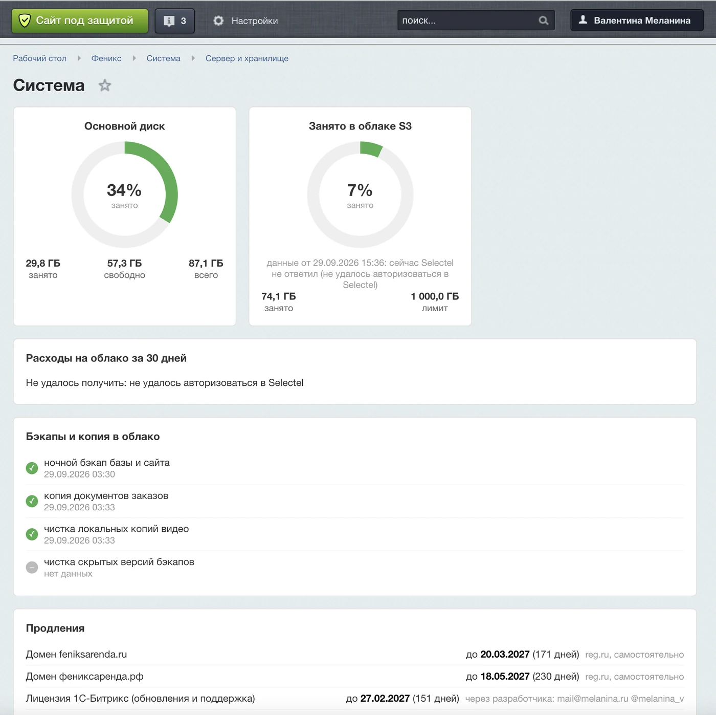The width and height of the screenshot is (716, 715).
Task: Click the чистка локальных копий видео row
Action: 355,534
